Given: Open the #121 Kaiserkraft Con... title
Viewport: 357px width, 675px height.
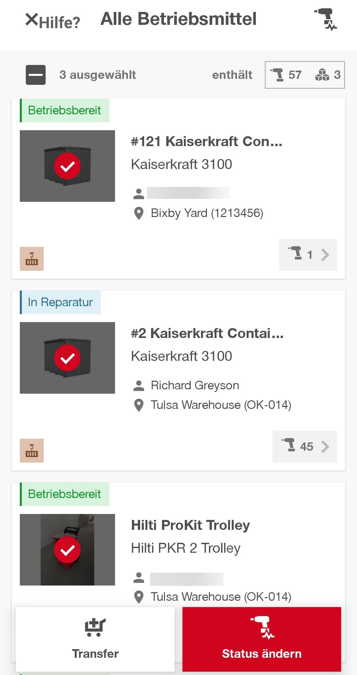Looking at the screenshot, I should (207, 141).
